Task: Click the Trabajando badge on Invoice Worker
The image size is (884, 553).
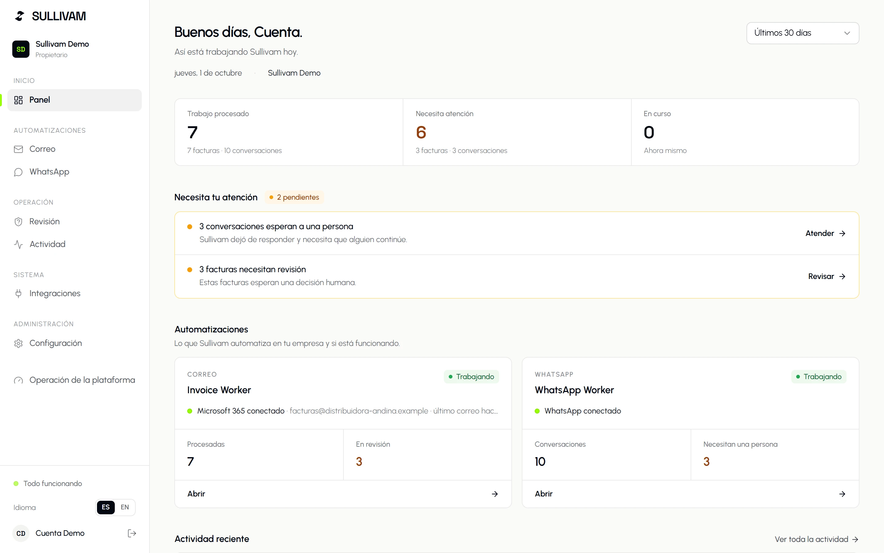Action: [471, 377]
